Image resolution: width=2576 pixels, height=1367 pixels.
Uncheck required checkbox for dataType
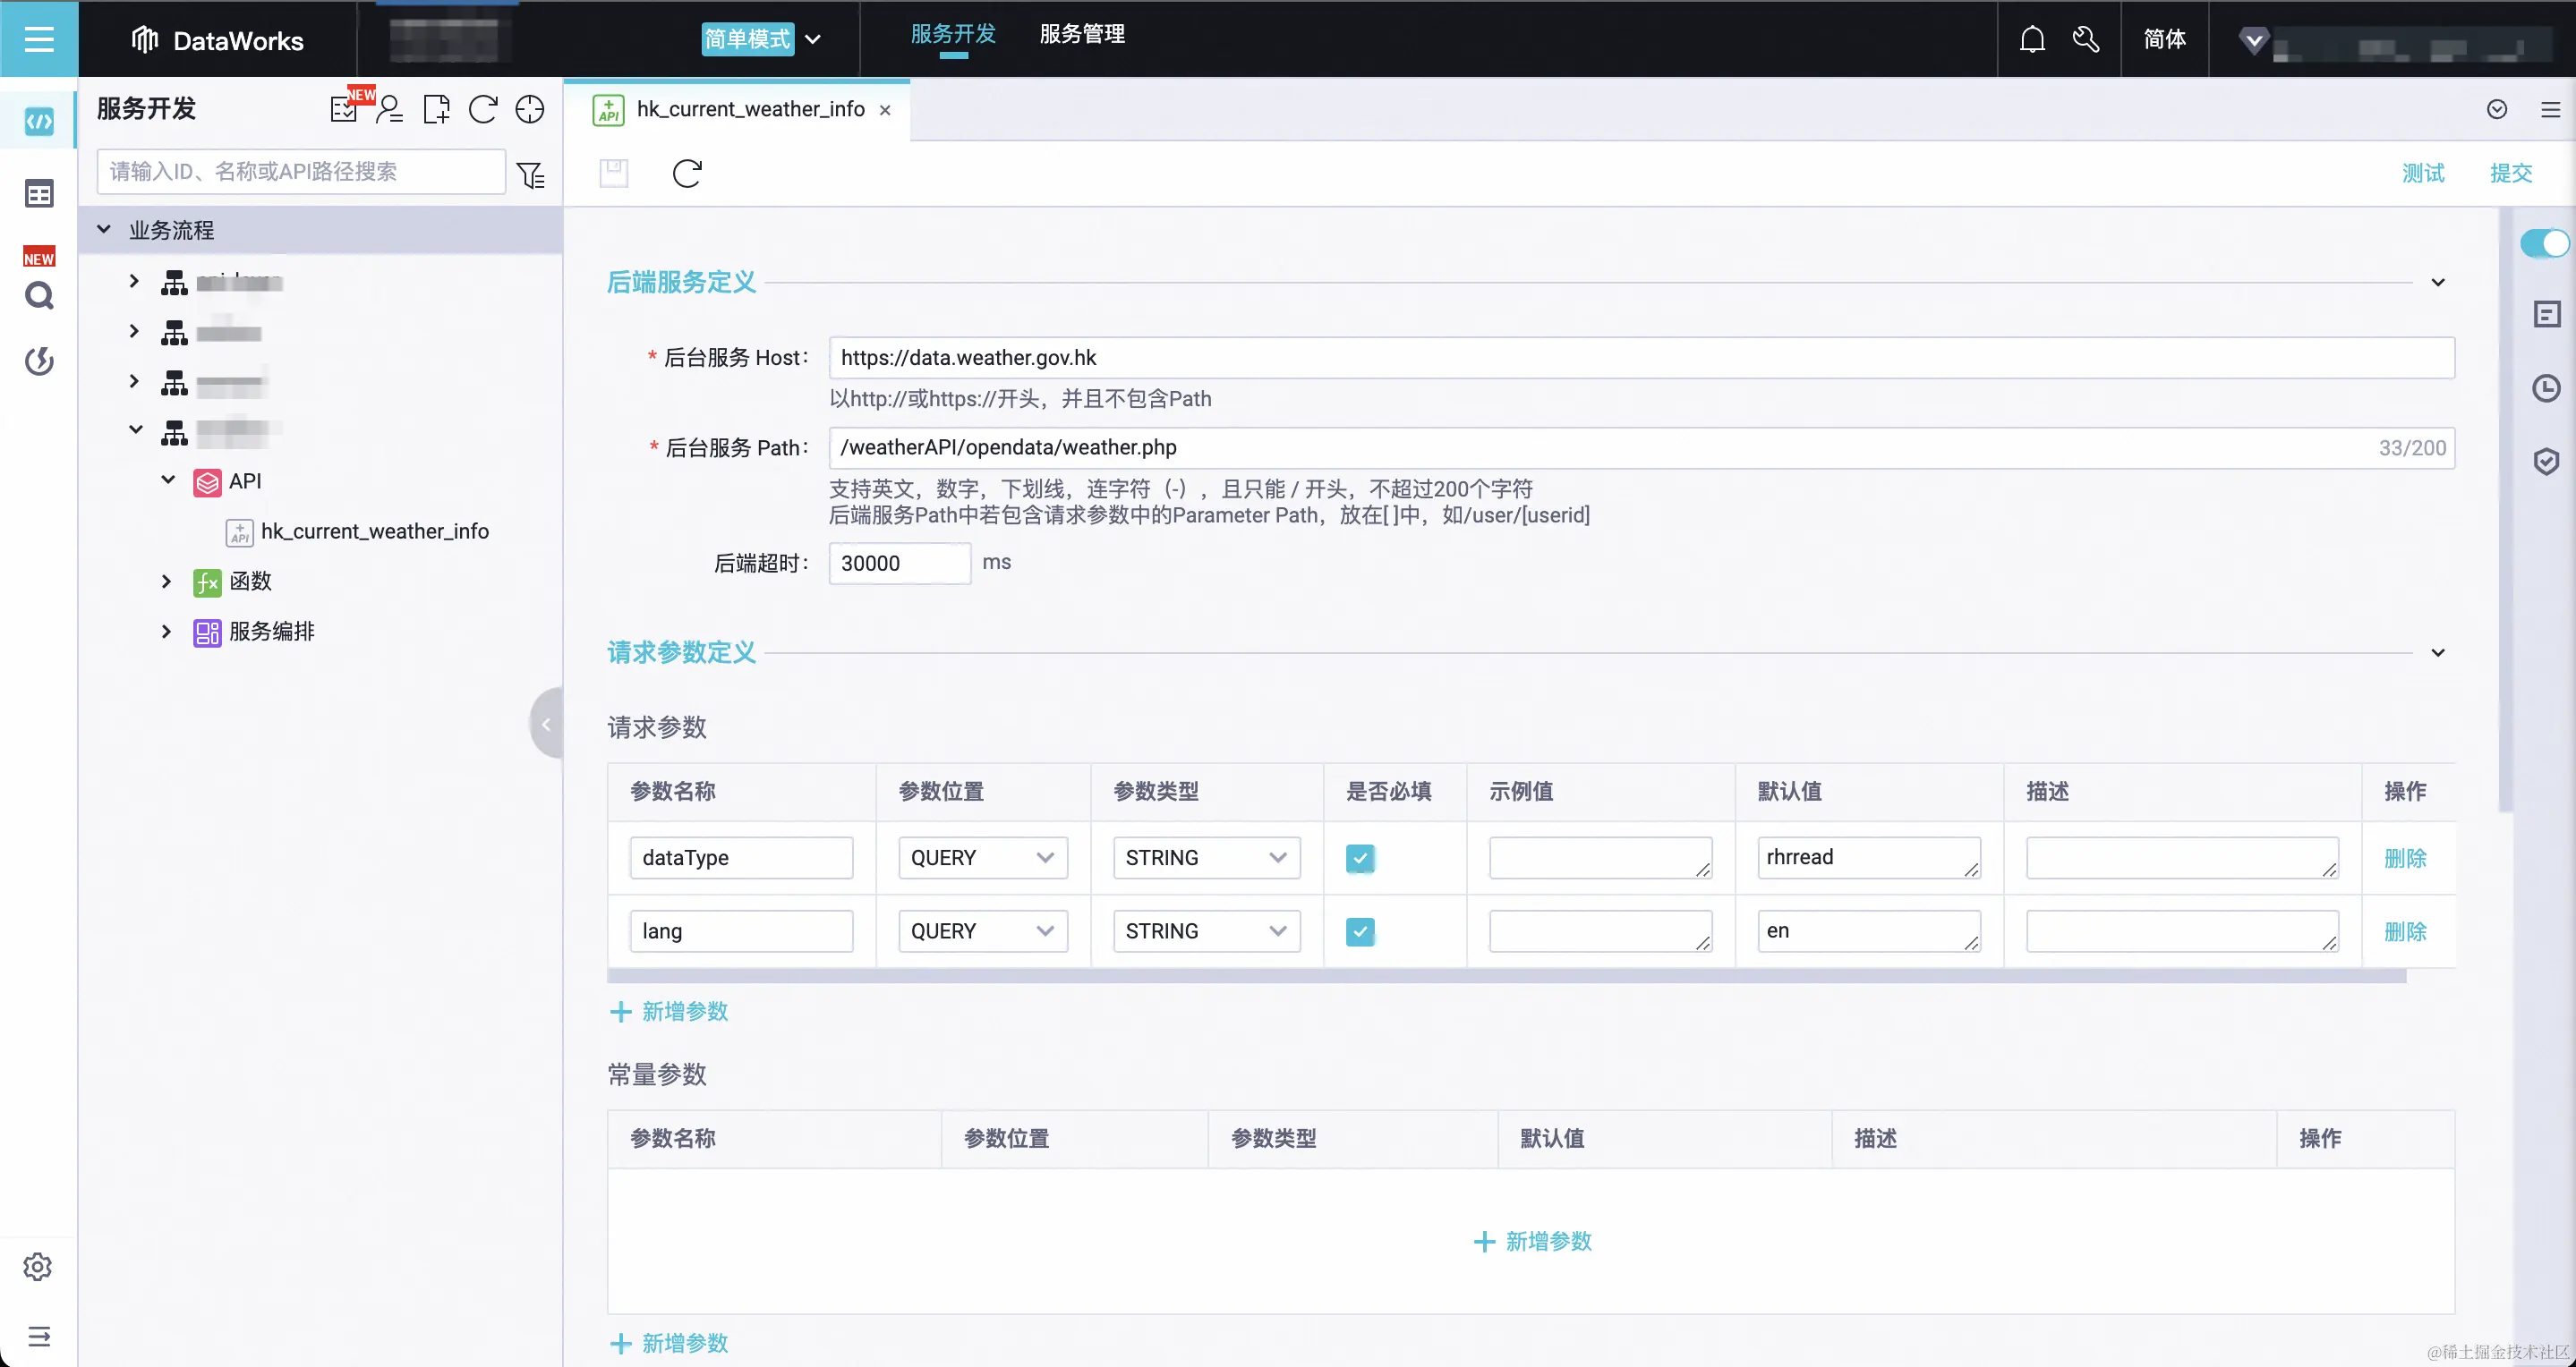[1360, 857]
